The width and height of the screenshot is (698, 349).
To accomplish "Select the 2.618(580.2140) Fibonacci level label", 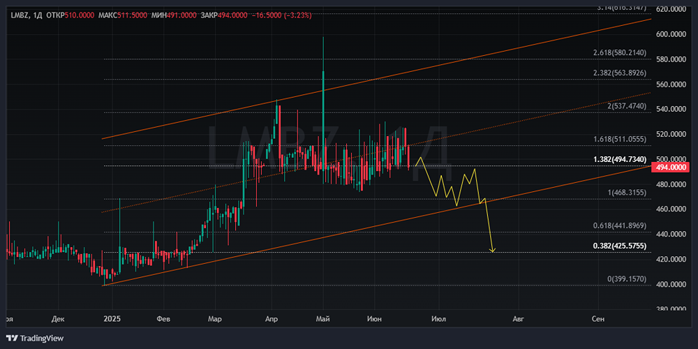I will (x=620, y=52).
